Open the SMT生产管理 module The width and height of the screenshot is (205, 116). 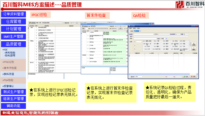pyautogui.click(x=13, y=36)
